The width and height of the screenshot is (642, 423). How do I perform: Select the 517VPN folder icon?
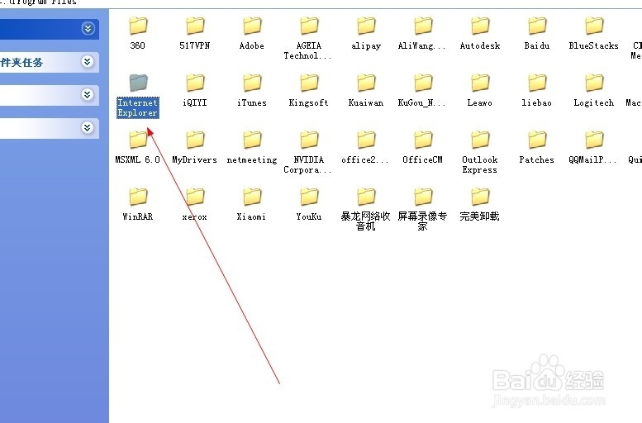point(195,26)
